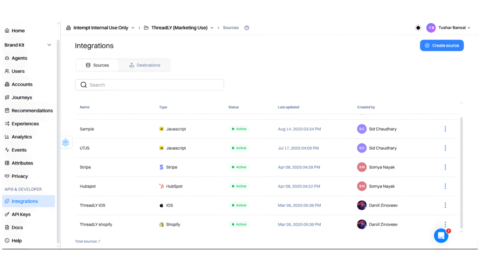Image resolution: width=480 pixels, height=270 pixels.
Task: Open the Docs page from the sidebar
Action: pos(16,227)
